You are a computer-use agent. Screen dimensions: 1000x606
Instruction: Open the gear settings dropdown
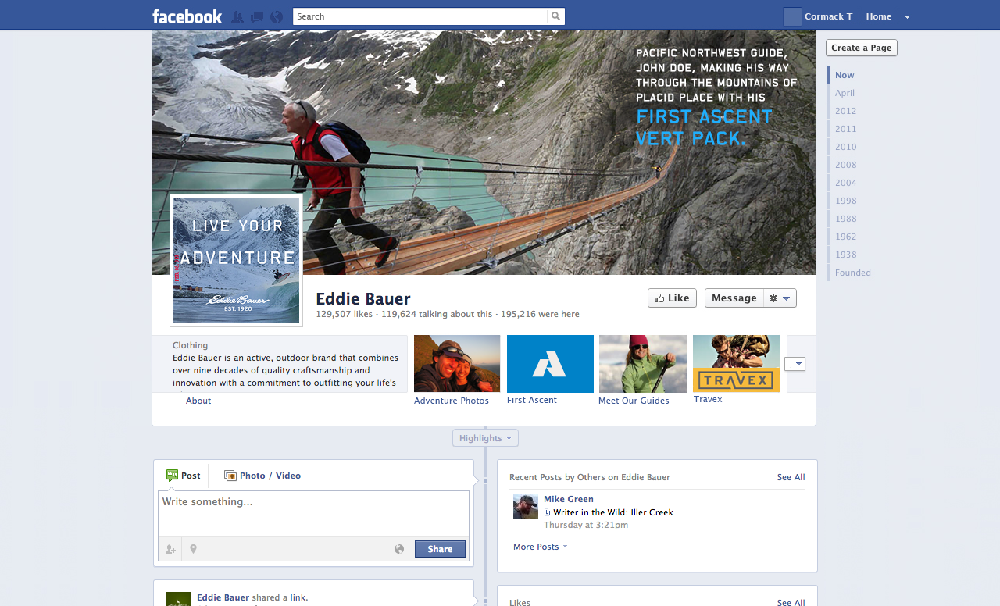click(x=780, y=298)
